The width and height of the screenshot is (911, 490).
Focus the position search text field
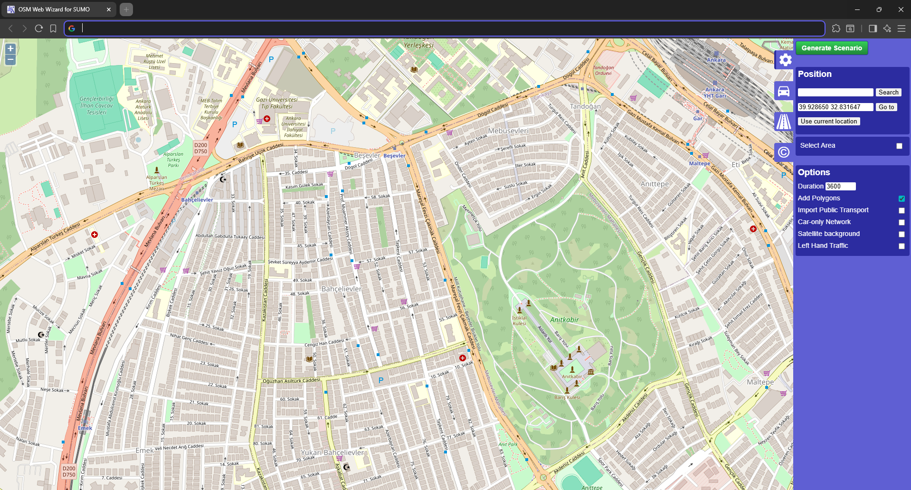(x=835, y=93)
